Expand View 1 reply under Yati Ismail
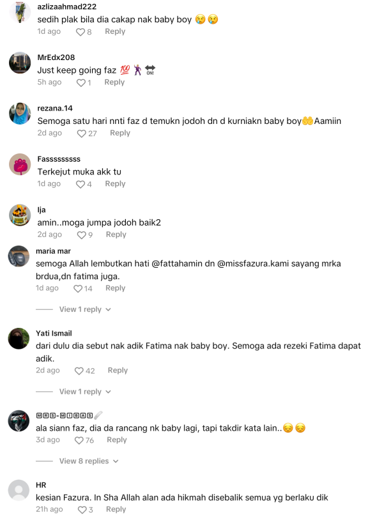This screenshot has width=377, height=517. tap(85, 392)
